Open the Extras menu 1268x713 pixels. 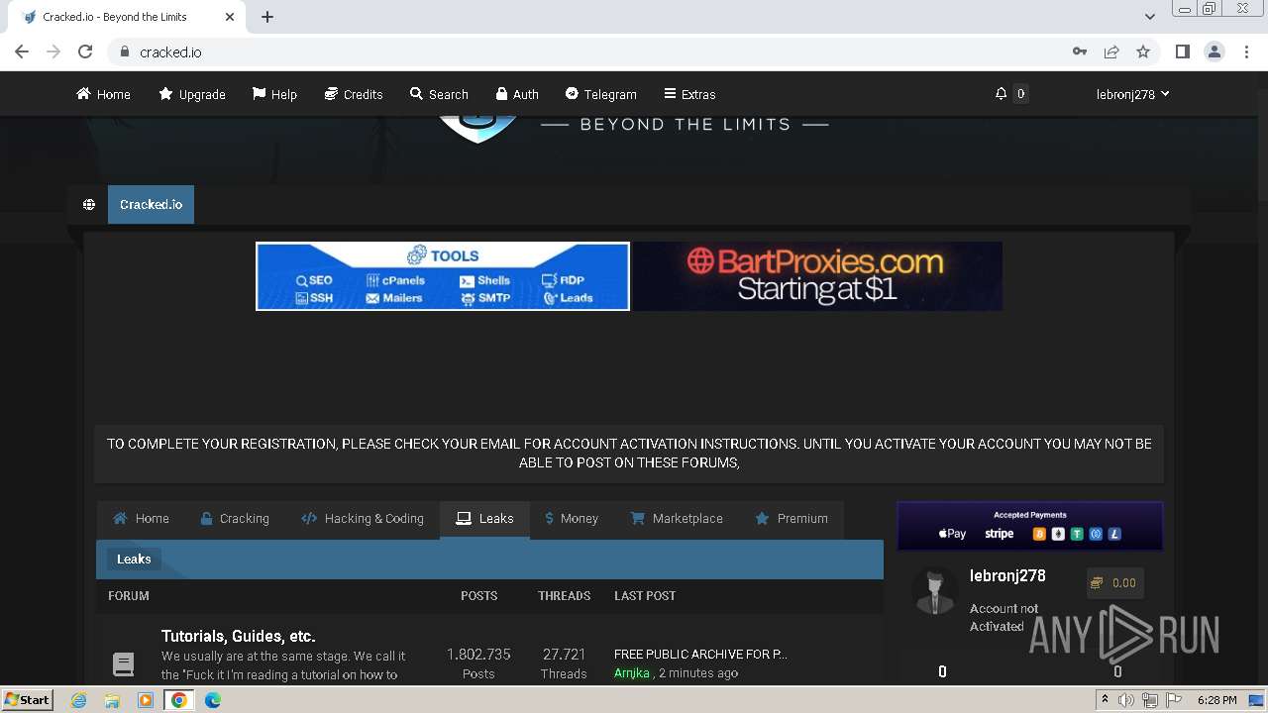pos(689,94)
